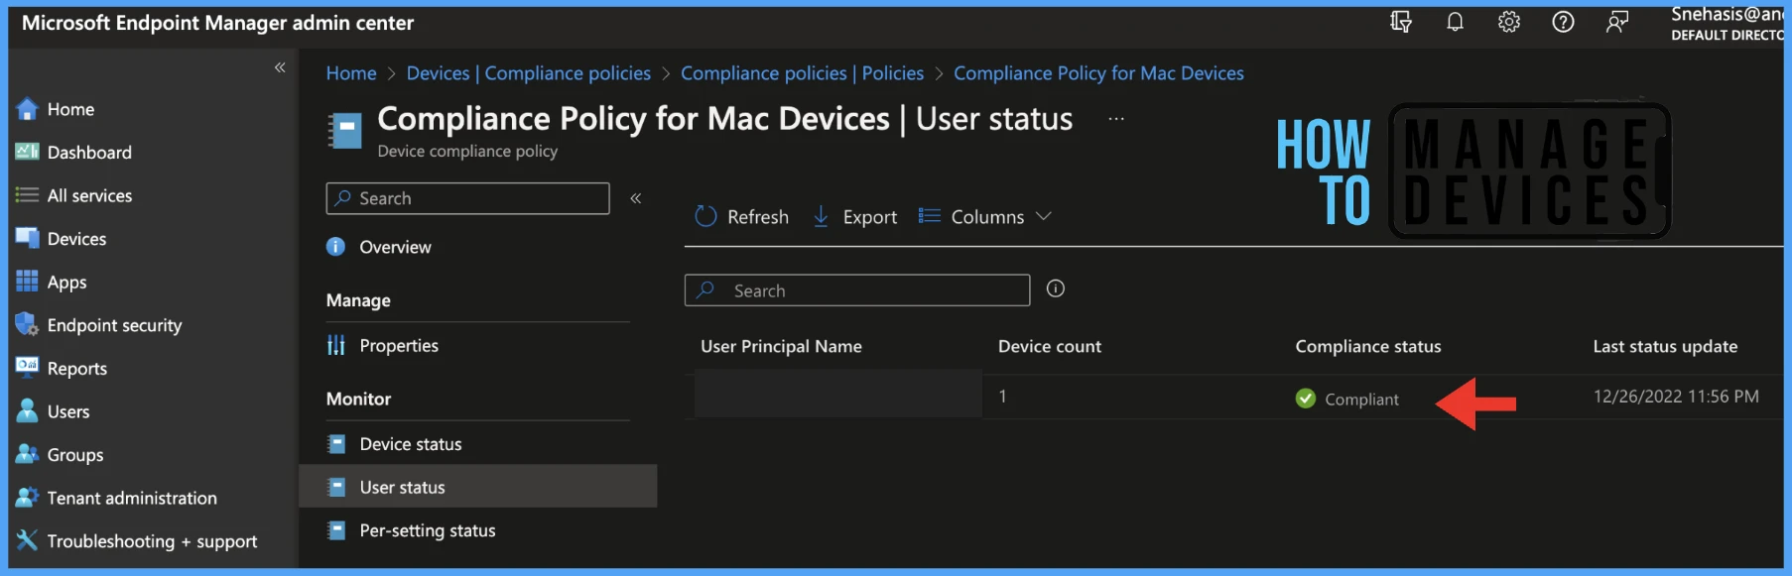Open the feedback person icon
The height and width of the screenshot is (576, 1792).
point(1617,22)
